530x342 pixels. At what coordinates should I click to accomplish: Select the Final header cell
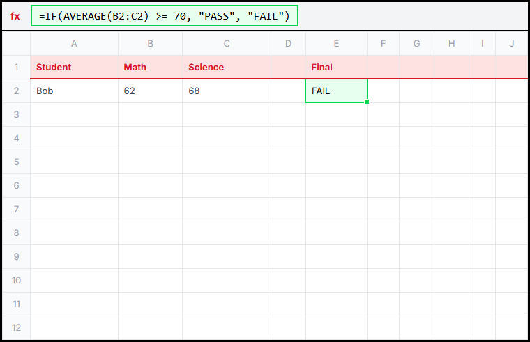tap(336, 68)
